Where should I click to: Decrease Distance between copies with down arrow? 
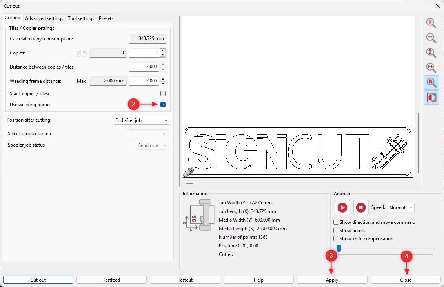click(163, 69)
